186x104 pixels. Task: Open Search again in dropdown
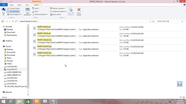pos(14,14)
